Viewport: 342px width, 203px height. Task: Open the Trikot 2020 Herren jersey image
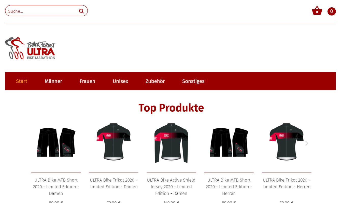[287, 142]
